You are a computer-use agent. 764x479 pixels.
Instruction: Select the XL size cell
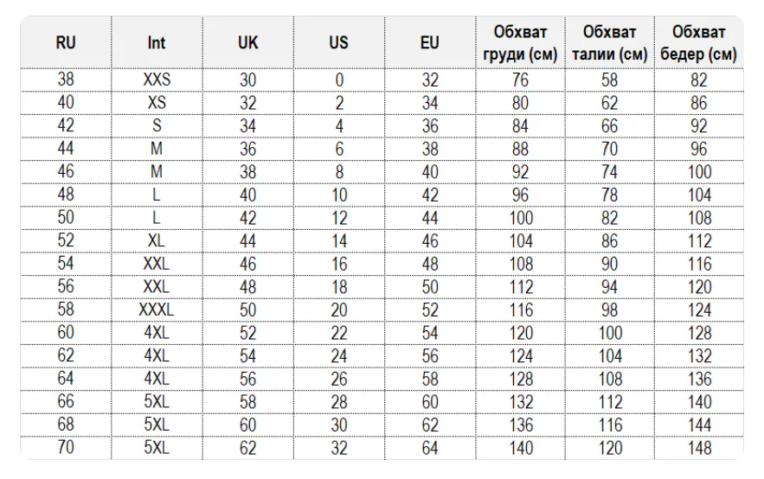(x=157, y=240)
